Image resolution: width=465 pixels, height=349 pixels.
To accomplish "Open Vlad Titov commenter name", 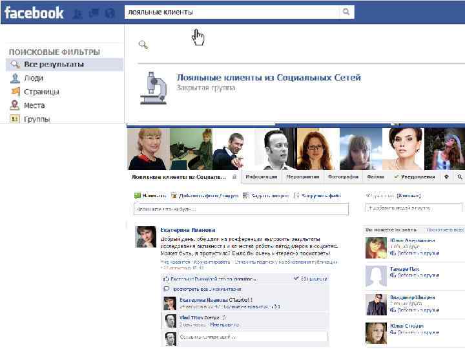I will 191,317.
